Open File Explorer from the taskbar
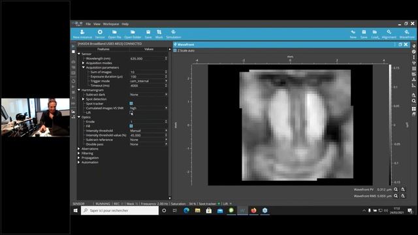The image size is (418, 235). point(197,210)
